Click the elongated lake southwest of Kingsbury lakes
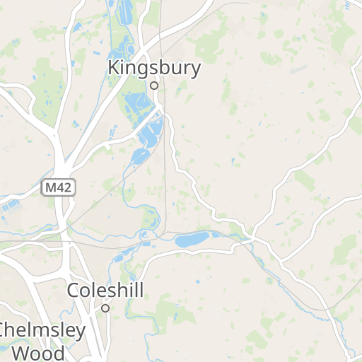This screenshot has width=362, height=362. click(141, 156)
